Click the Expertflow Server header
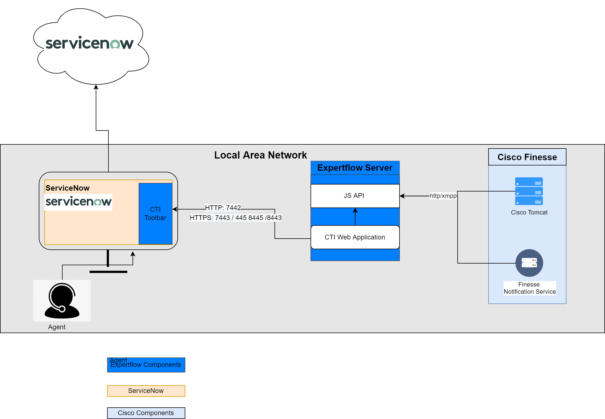Image resolution: width=605 pixels, height=419 pixels. coord(355,168)
